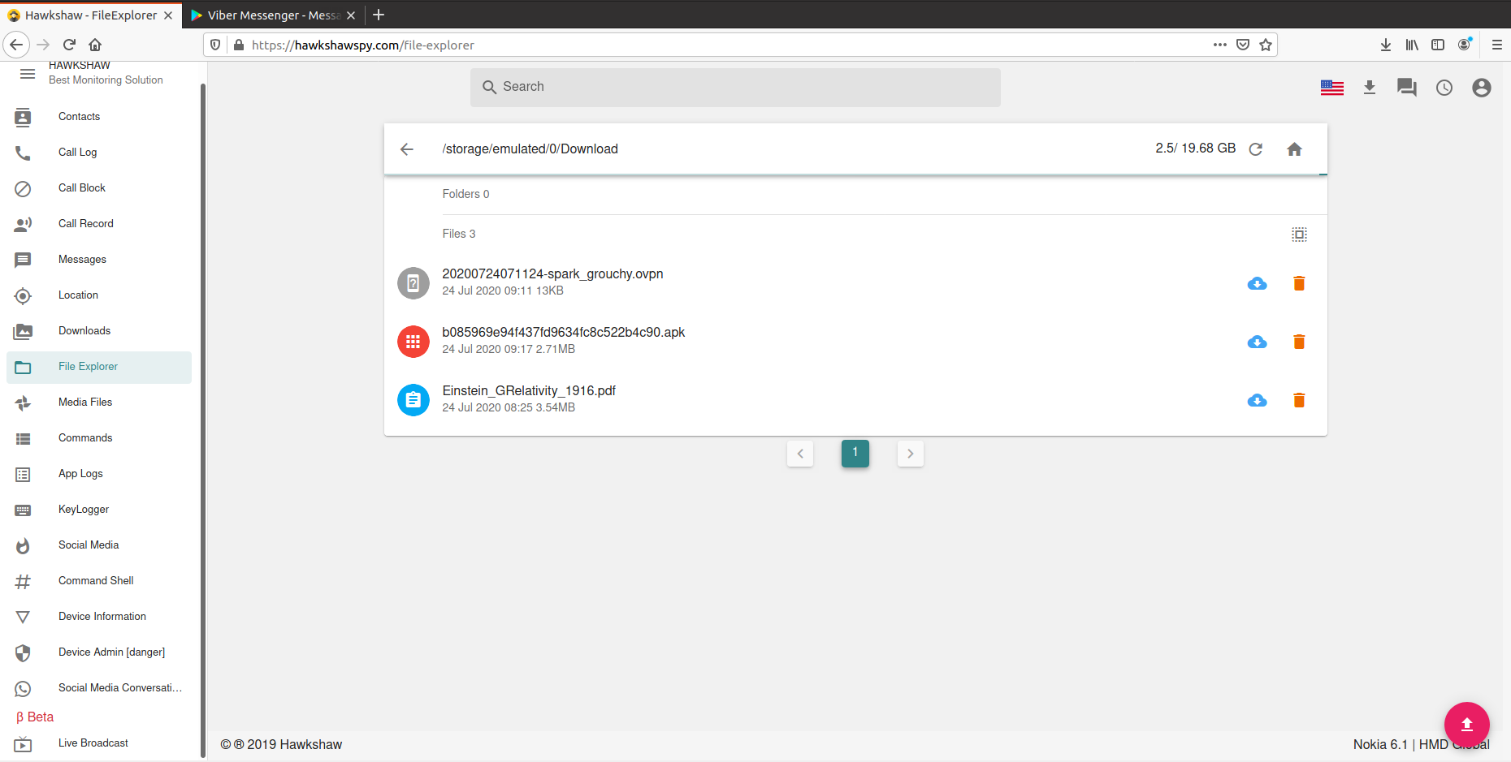The image size is (1511, 762).
Task: Click the US flag language selector
Action: tap(1332, 88)
